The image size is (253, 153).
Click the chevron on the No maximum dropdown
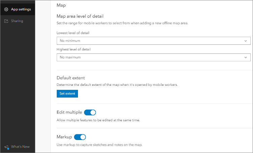[x=246, y=57]
